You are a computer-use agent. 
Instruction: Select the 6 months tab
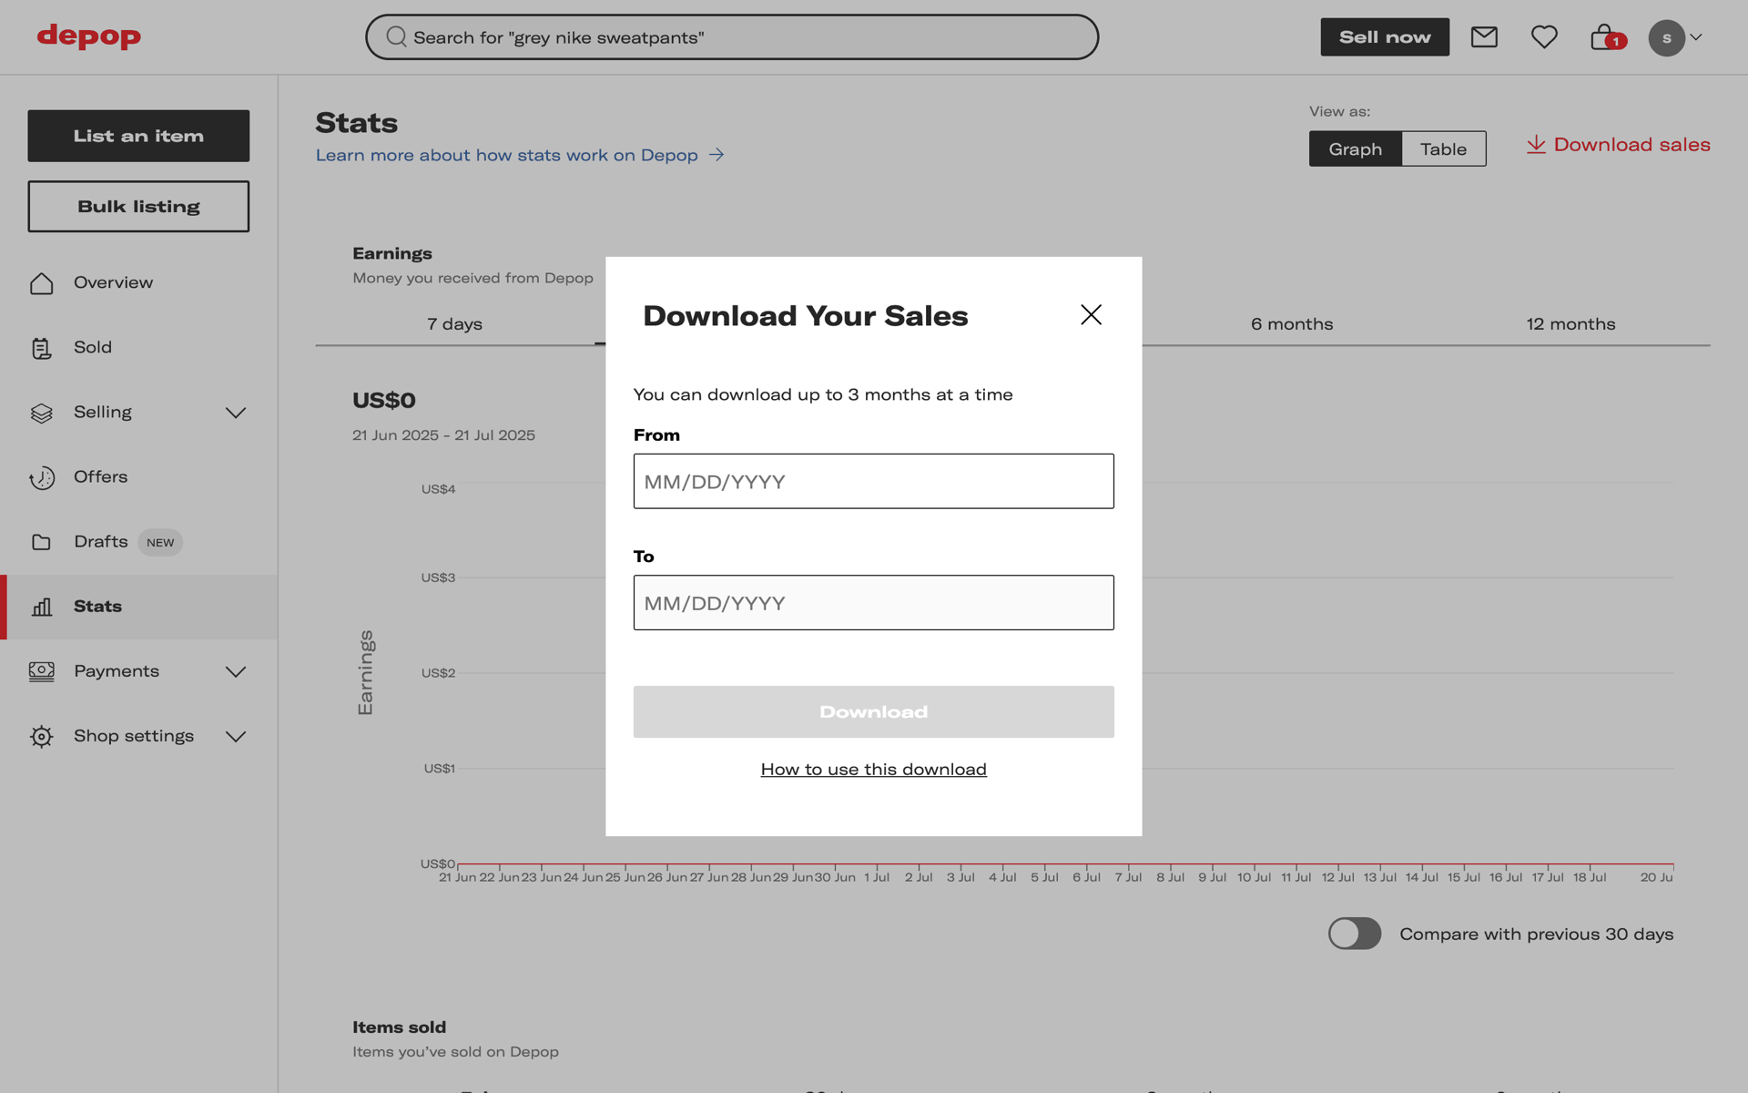pyautogui.click(x=1292, y=324)
